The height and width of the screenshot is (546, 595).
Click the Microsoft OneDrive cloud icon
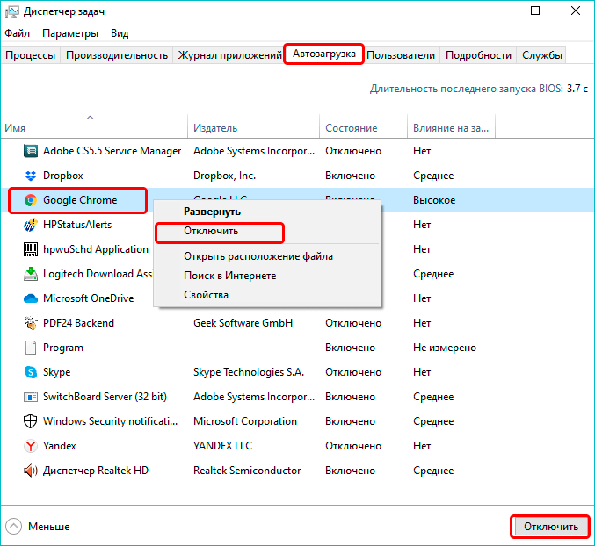coord(31,298)
